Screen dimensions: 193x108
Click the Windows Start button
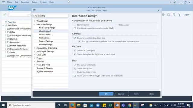[3, 105]
